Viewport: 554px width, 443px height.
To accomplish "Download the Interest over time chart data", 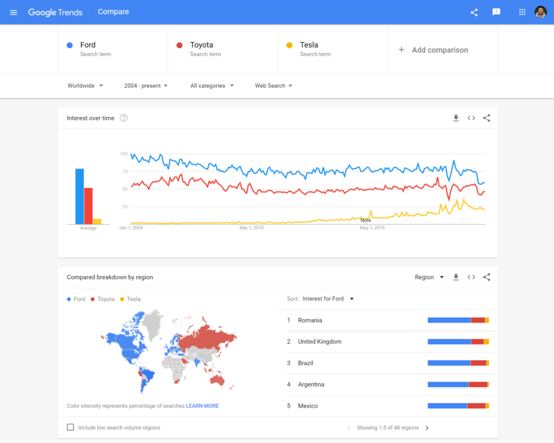I will 456,118.
